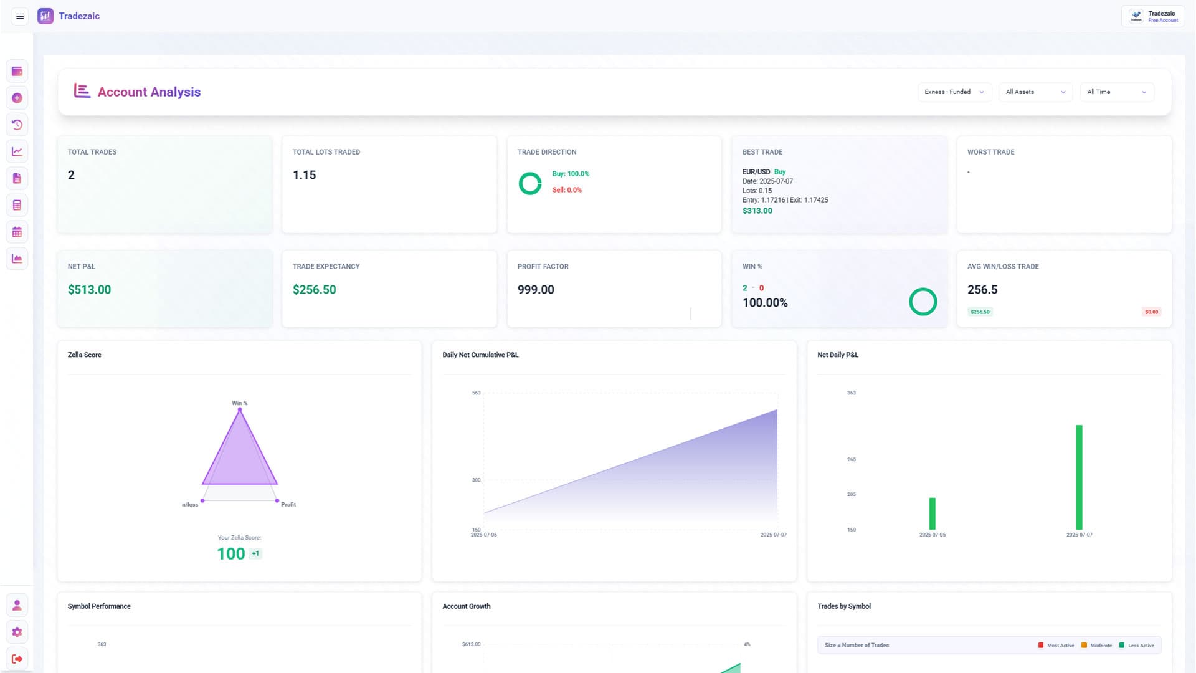This screenshot has width=1196, height=673.
Task: Open the trading calendar icon
Action: tap(17, 232)
